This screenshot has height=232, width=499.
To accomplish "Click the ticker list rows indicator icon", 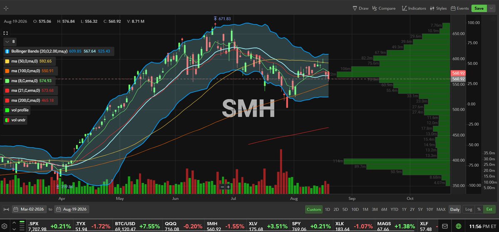I will (22, 226).
